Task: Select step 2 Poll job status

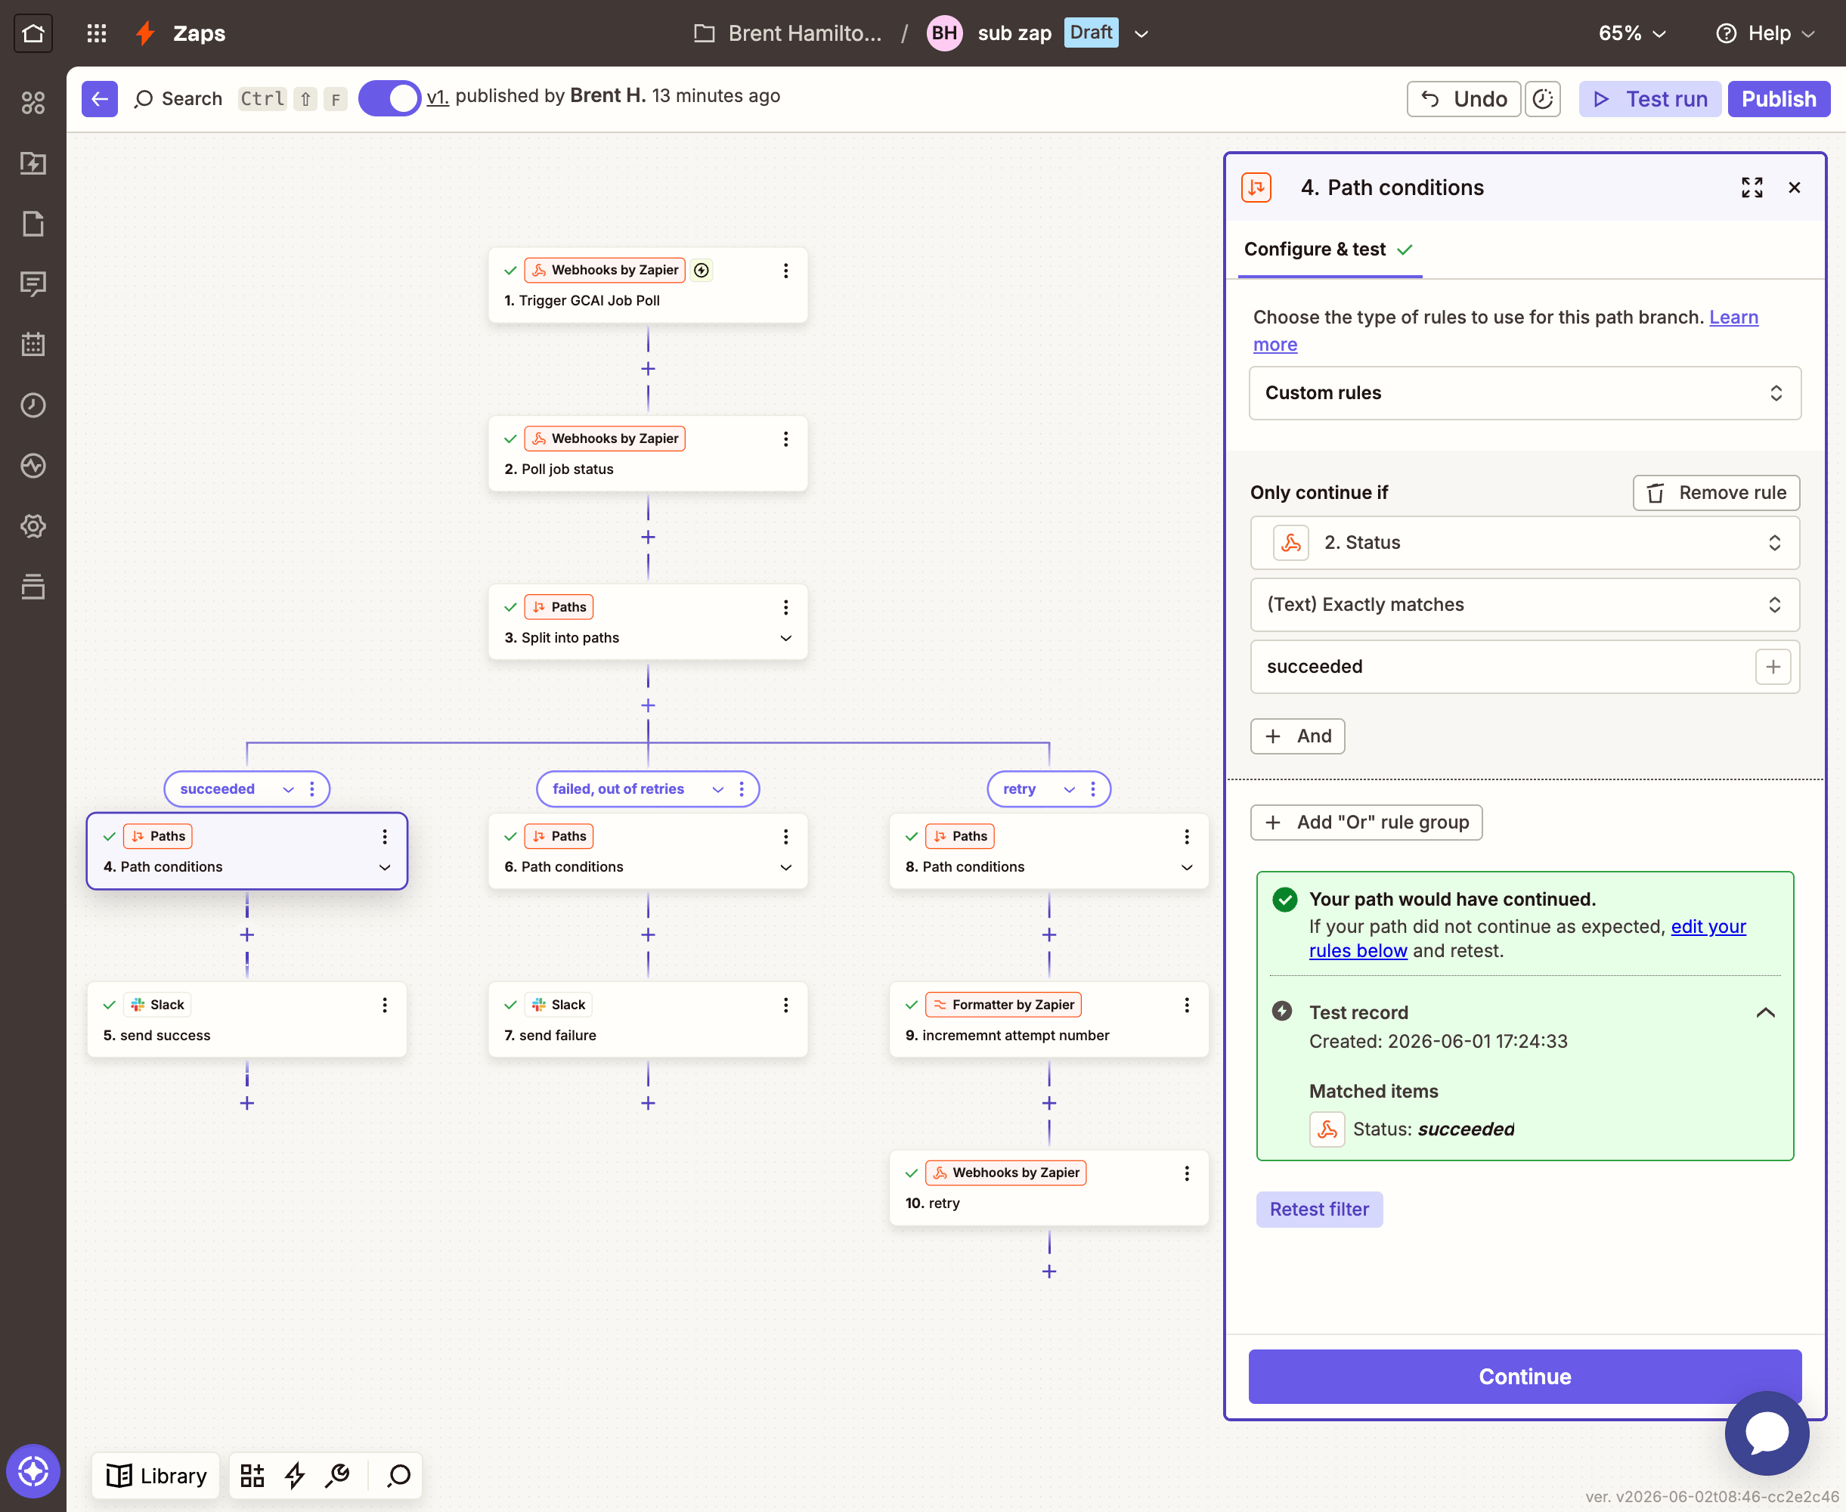Action: [648, 454]
